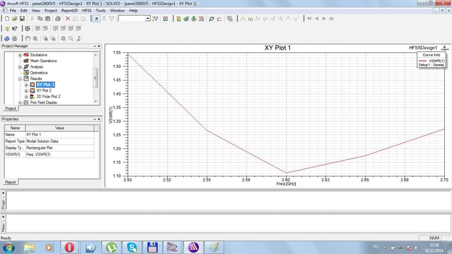Click the Validate green checkmark toolbar icon
The width and height of the screenshot is (452, 254).
coord(186,19)
